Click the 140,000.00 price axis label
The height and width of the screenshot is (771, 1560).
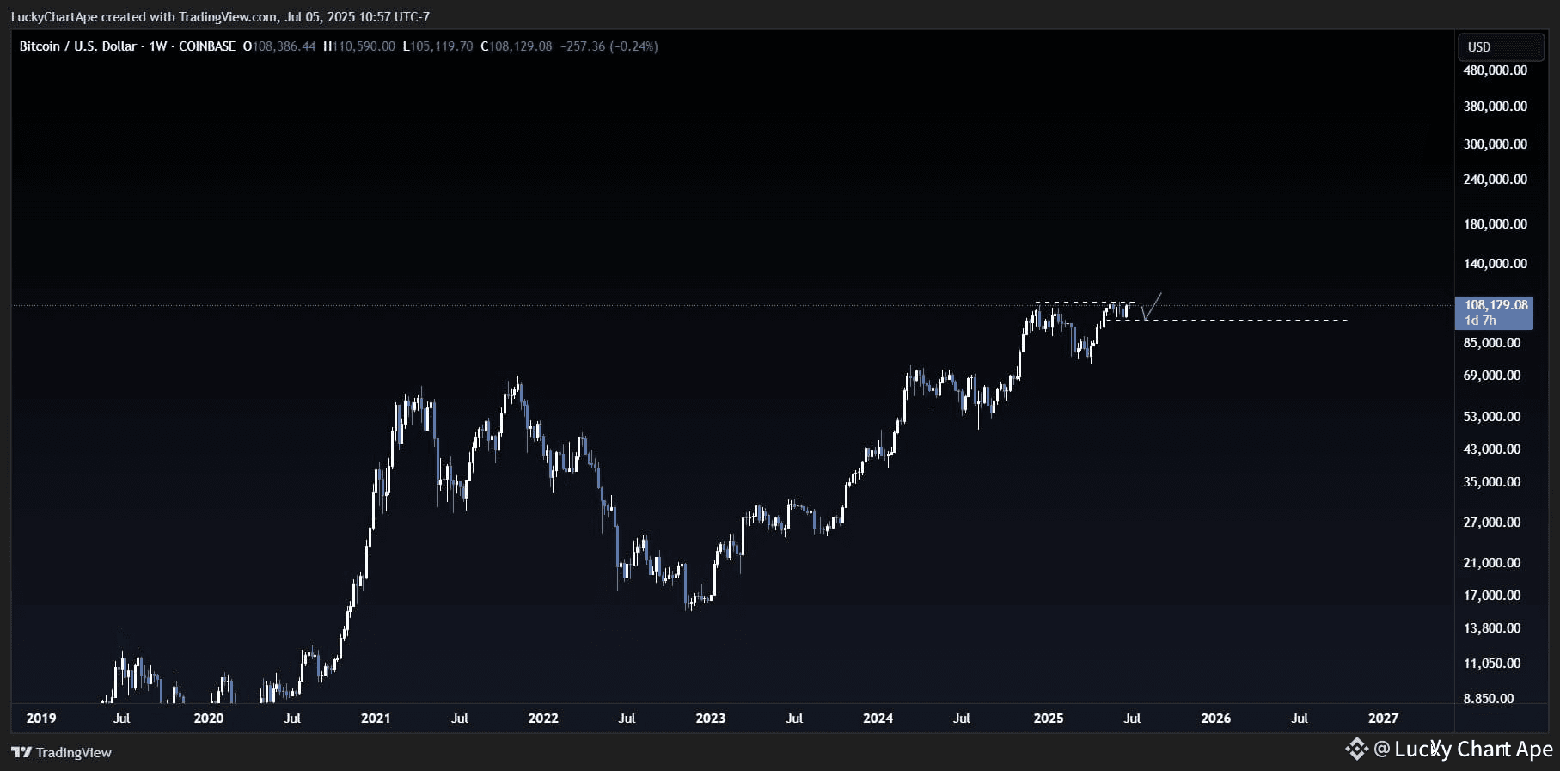(1496, 264)
